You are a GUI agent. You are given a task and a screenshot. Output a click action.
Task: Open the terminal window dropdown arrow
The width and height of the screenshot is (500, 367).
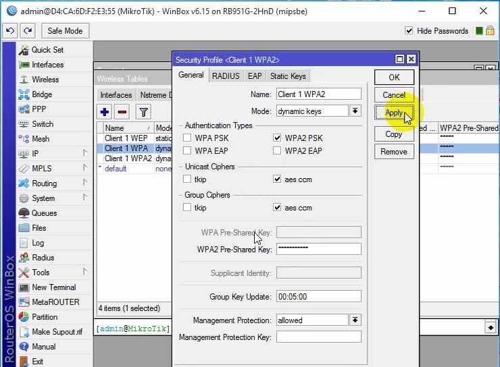pos(491,328)
